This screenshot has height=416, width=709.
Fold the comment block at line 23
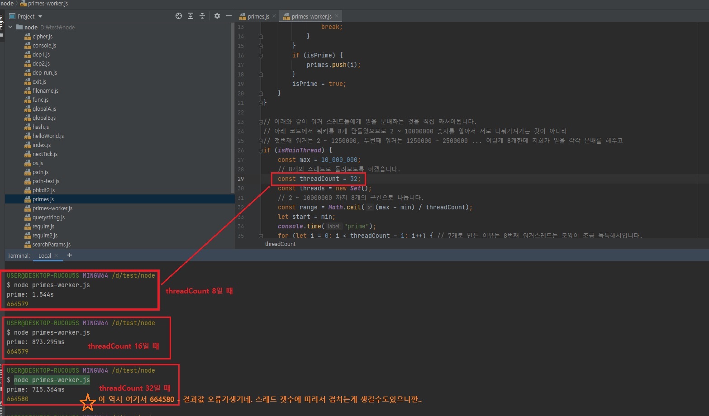coord(261,122)
